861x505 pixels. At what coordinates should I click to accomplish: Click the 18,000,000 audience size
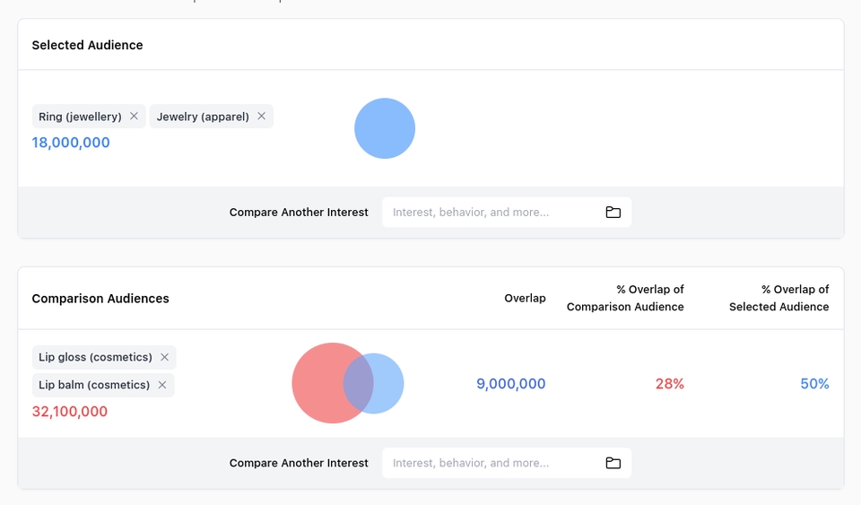tap(71, 143)
